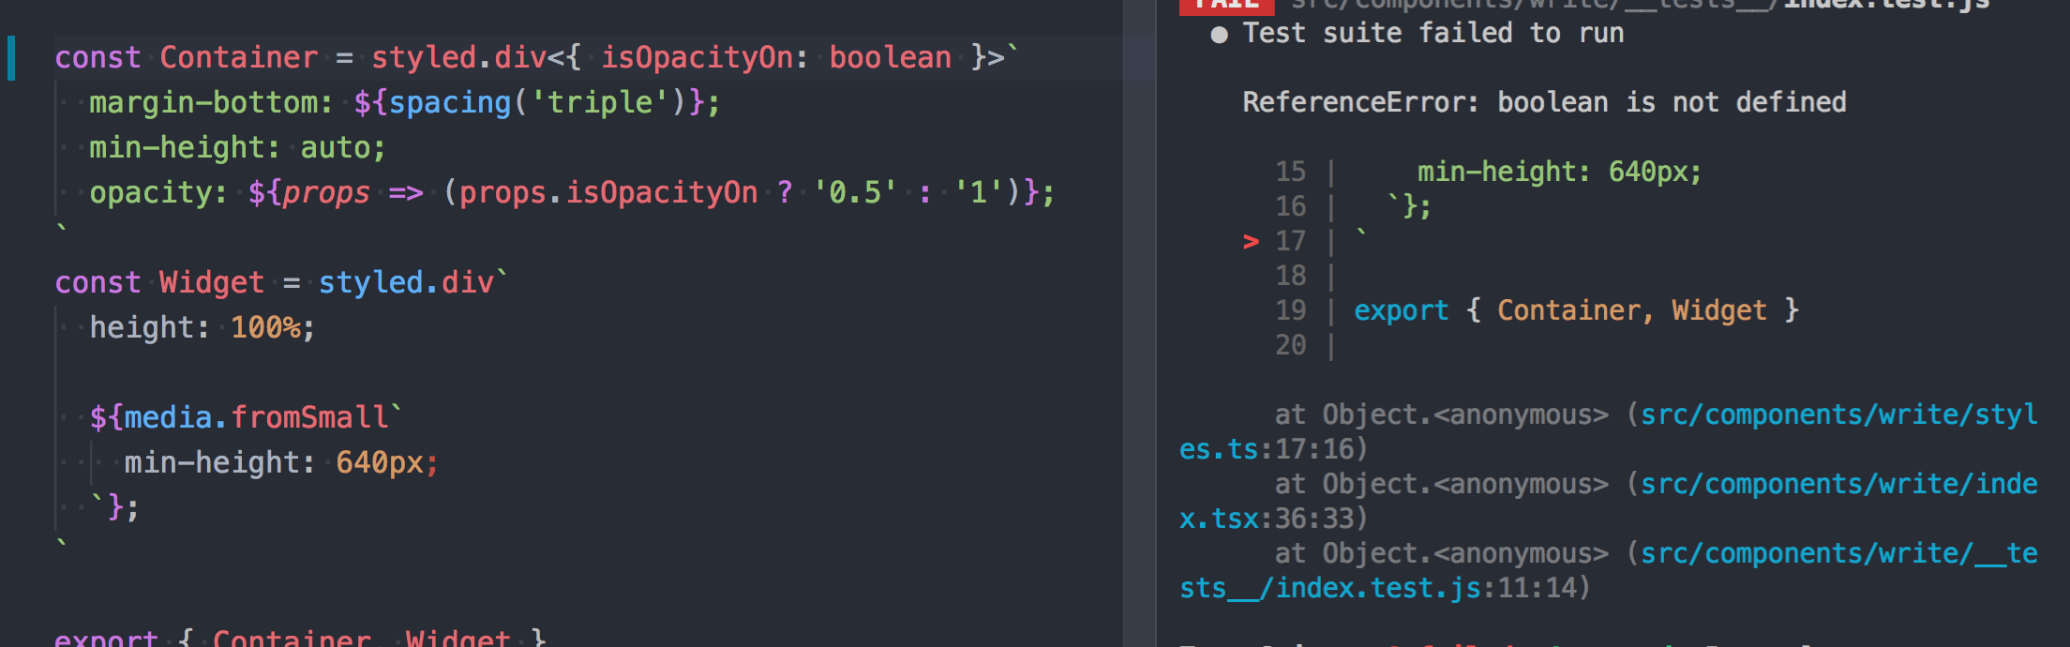2070x647 pixels.
Task: Click styled.div in the Widget declaration
Action: click(406, 283)
